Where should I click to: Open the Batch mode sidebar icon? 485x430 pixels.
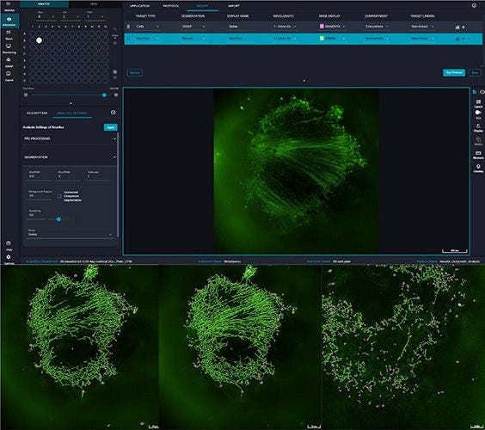9,34
